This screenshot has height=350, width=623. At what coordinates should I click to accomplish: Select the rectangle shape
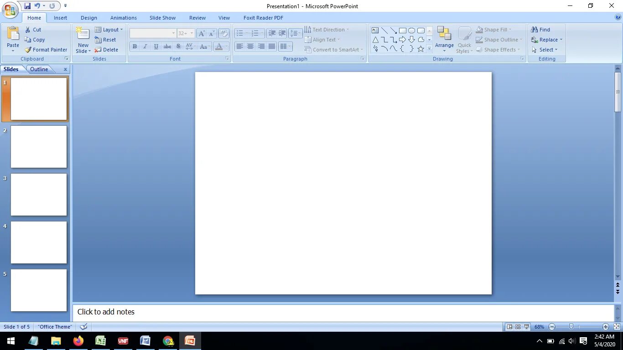[403, 31]
